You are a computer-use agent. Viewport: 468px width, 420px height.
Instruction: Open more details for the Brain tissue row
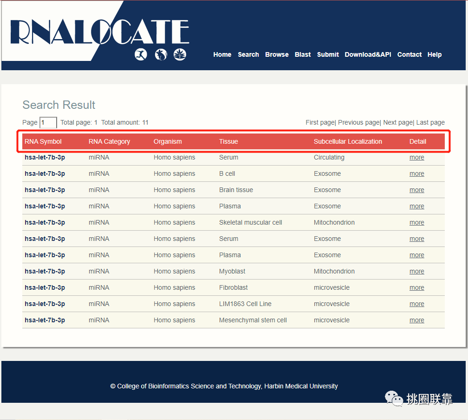[x=416, y=190]
